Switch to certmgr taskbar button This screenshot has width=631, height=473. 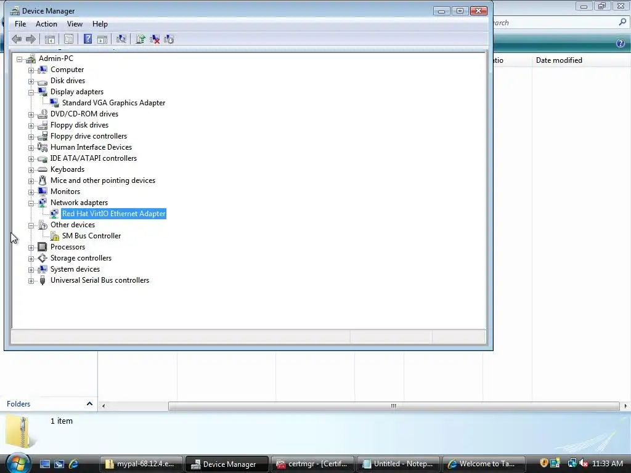coord(312,464)
